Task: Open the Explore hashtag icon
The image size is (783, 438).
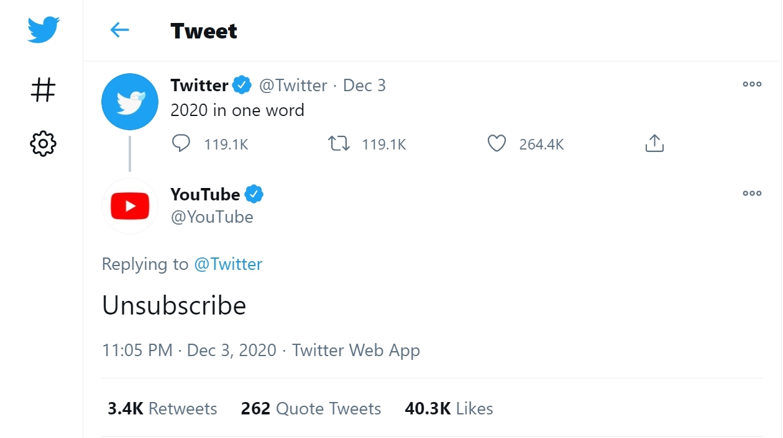Action: pos(43,90)
